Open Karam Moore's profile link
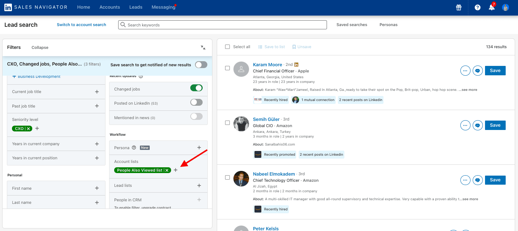Screen dimensions: 518x231 tap(268, 65)
